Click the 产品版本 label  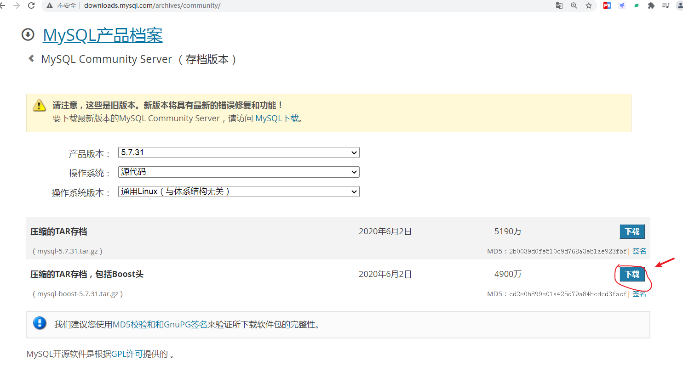coord(90,154)
